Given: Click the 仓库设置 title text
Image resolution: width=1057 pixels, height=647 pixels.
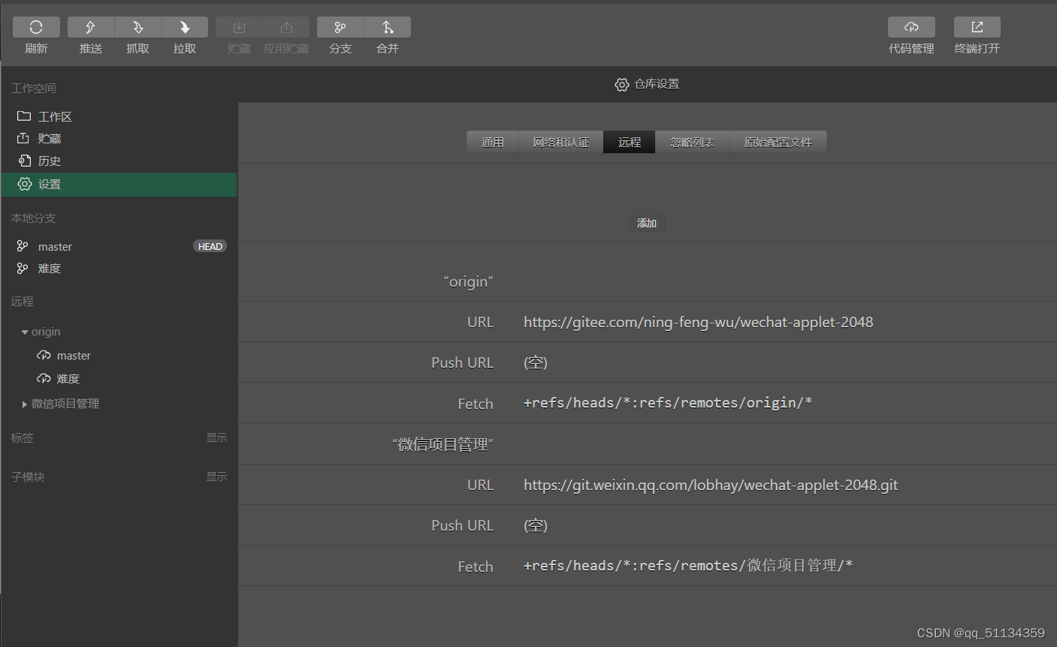Looking at the screenshot, I should [657, 84].
